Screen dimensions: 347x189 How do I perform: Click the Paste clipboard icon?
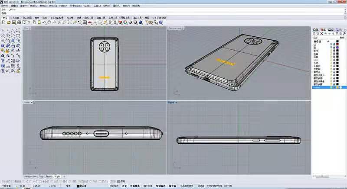click(x=39, y=22)
